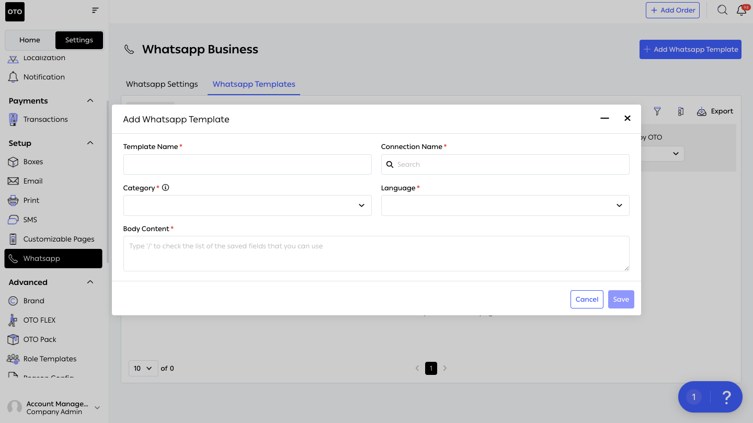Expand the Account Manager user menu

97,407
